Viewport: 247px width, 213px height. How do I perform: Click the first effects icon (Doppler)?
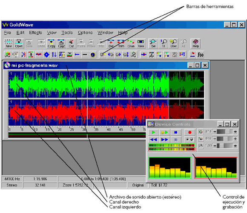pos(8,55)
